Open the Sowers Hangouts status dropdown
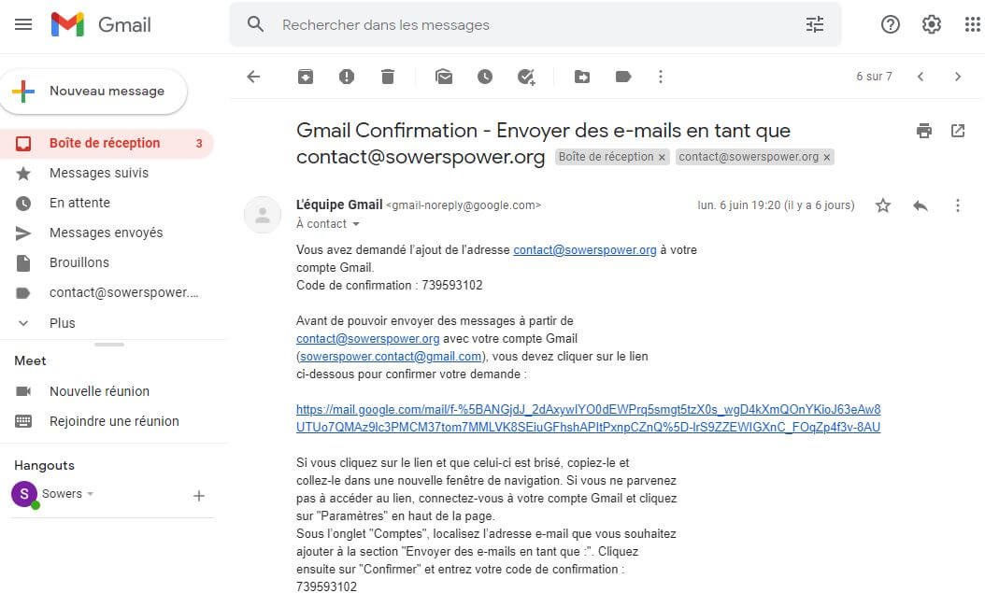Image resolution: width=985 pixels, height=593 pixels. pyautogui.click(x=91, y=494)
